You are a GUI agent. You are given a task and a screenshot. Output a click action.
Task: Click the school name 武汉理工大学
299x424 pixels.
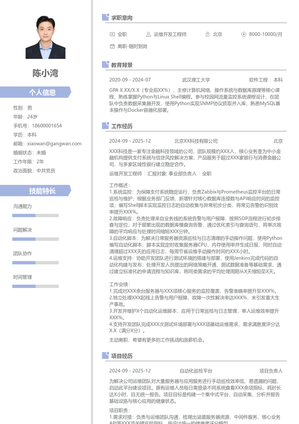click(196, 80)
